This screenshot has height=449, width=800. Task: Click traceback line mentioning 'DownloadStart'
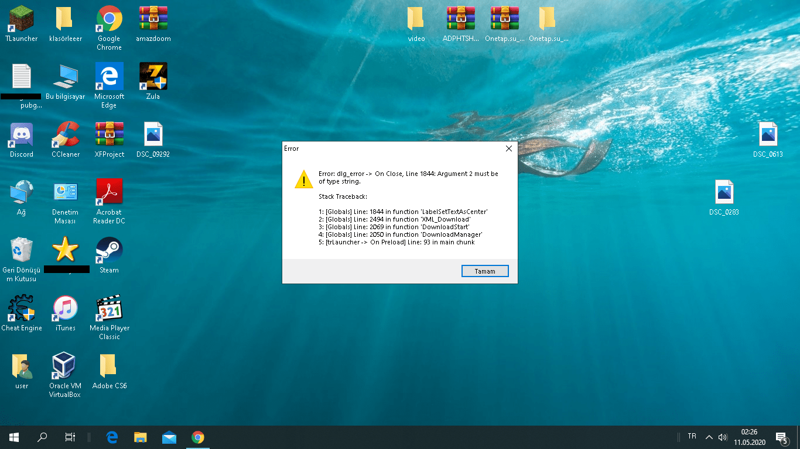[394, 227]
